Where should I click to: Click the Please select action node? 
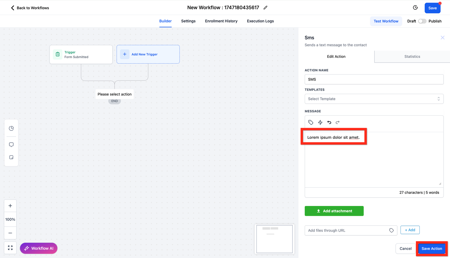(x=115, y=94)
